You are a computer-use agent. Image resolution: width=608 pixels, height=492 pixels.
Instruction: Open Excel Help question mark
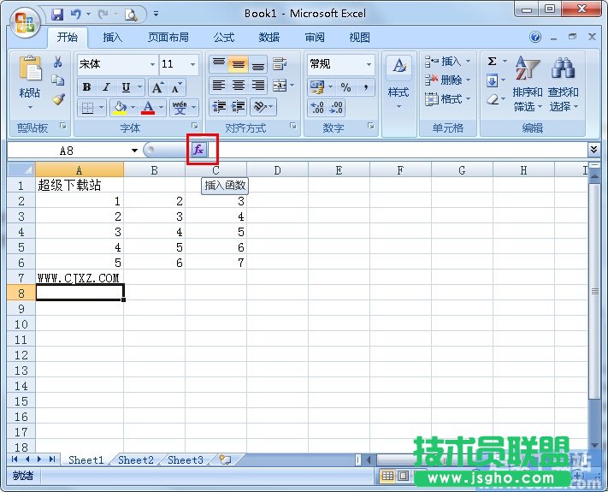tap(535, 37)
